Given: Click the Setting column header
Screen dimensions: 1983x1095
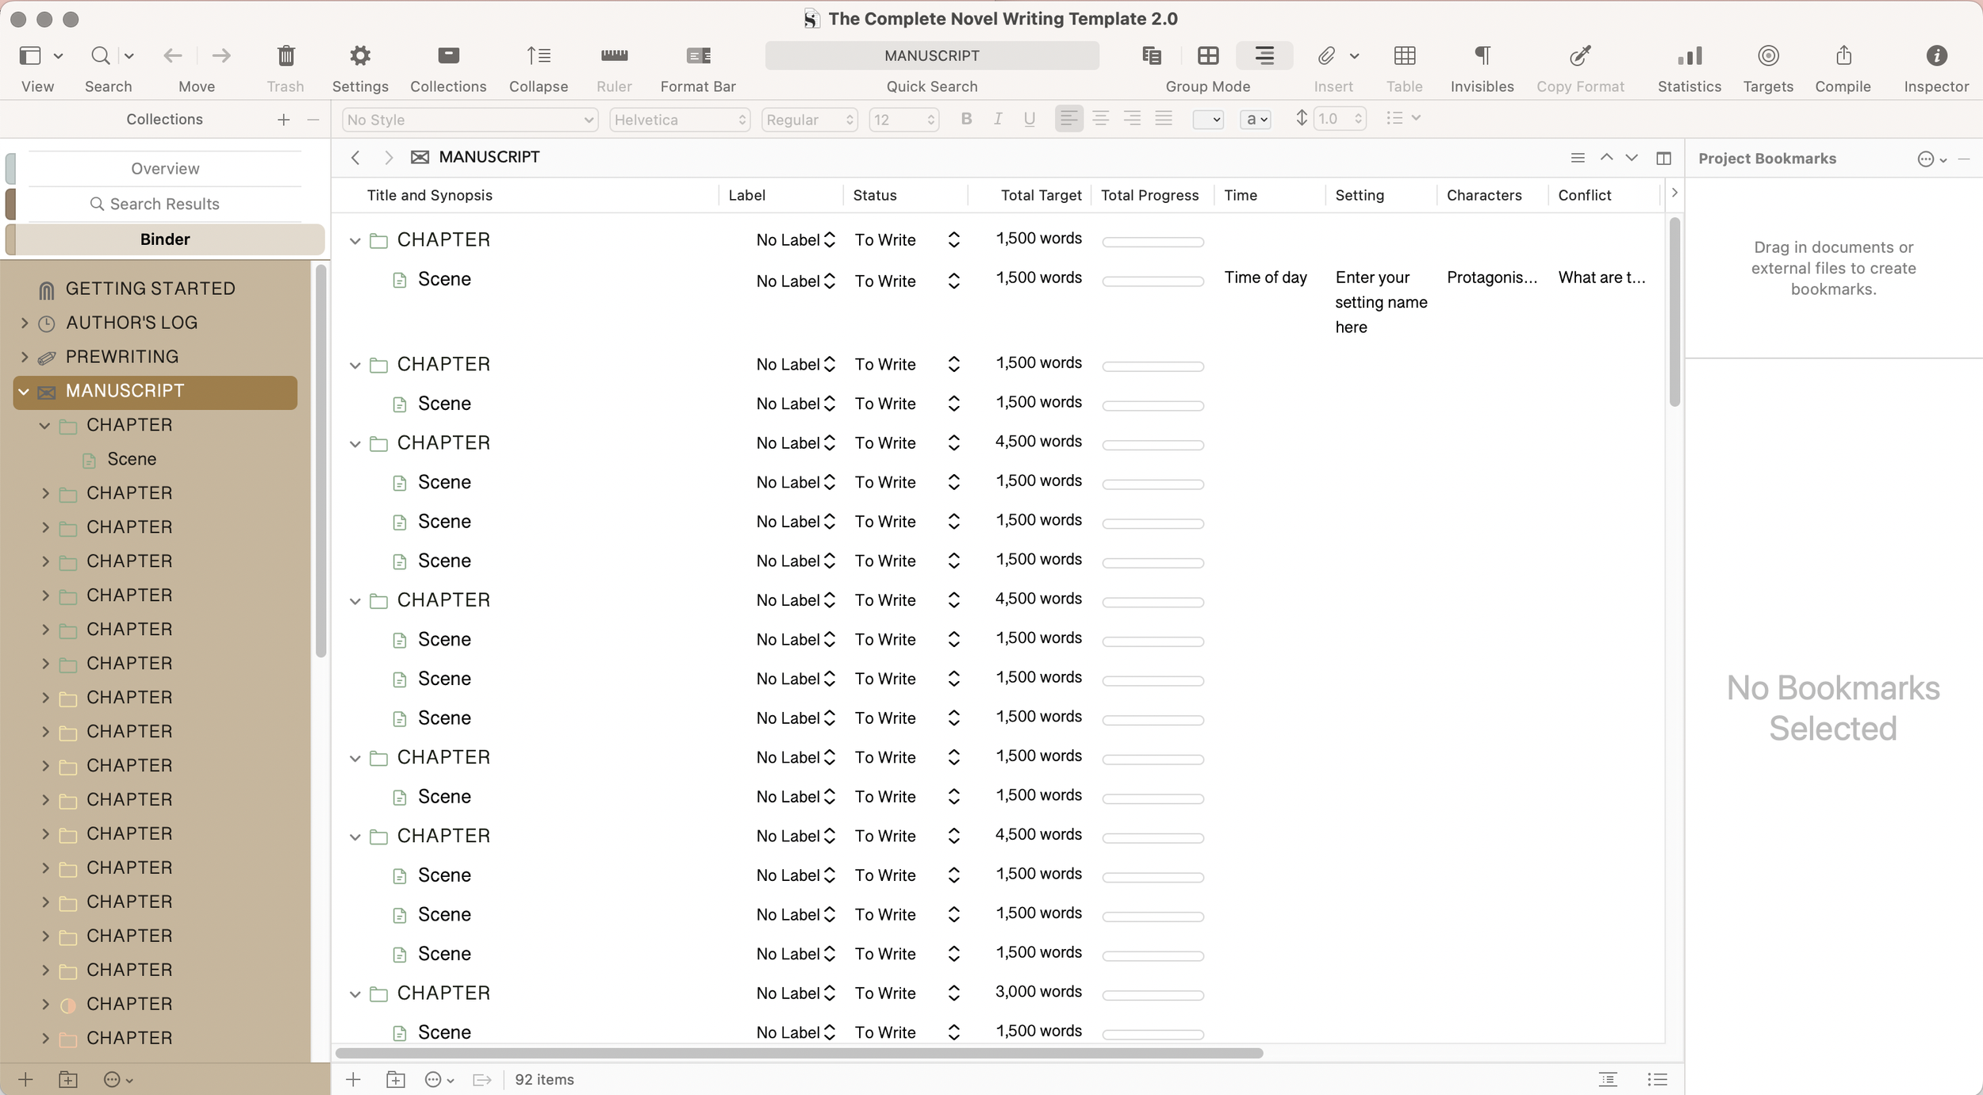Looking at the screenshot, I should 1359,196.
